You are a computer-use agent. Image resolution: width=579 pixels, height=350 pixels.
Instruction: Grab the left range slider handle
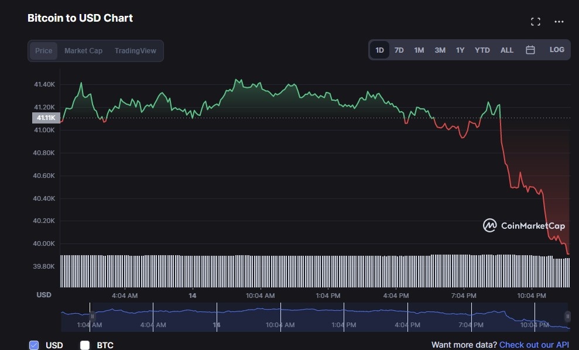[92, 316]
